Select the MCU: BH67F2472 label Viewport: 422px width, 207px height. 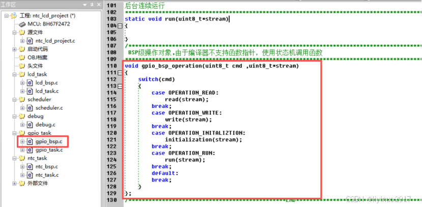click(49, 24)
